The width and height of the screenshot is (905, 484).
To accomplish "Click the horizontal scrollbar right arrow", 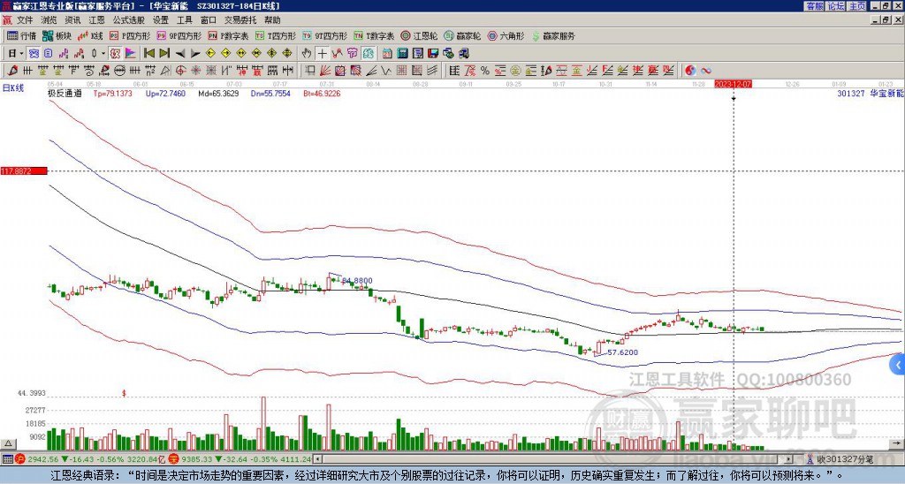I will [x=789, y=459].
